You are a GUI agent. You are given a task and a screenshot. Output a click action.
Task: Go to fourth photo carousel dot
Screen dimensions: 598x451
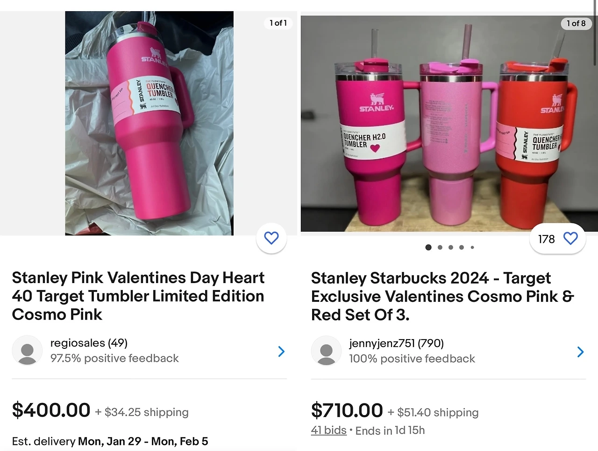pos(462,247)
